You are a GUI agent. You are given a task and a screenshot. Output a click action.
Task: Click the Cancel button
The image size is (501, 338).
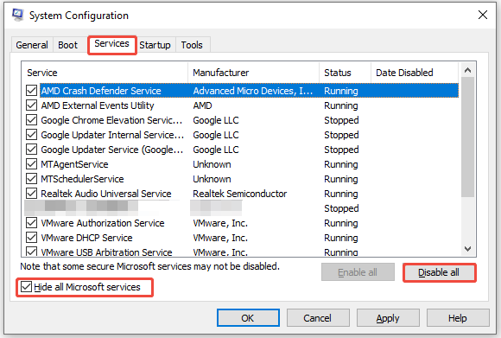(318, 318)
